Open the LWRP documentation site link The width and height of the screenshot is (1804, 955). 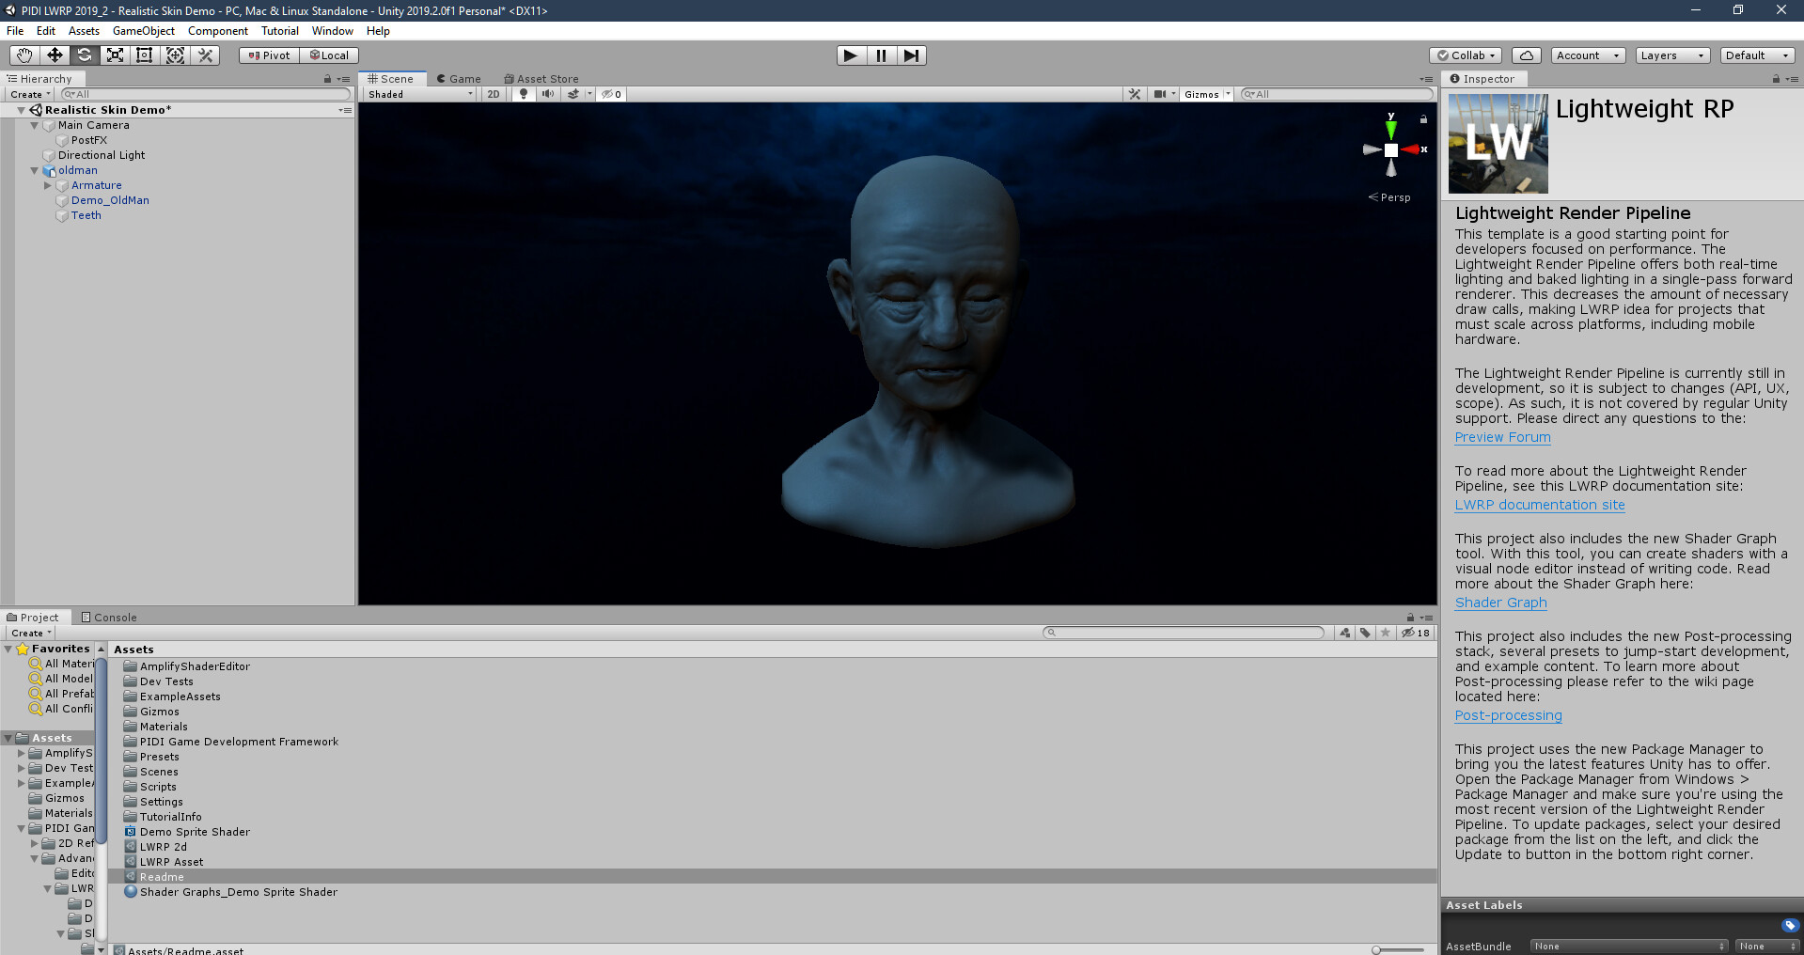pyautogui.click(x=1540, y=505)
